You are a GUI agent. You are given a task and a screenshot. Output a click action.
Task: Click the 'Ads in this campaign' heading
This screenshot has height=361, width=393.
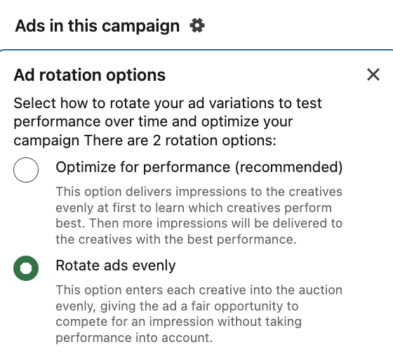coord(98,26)
